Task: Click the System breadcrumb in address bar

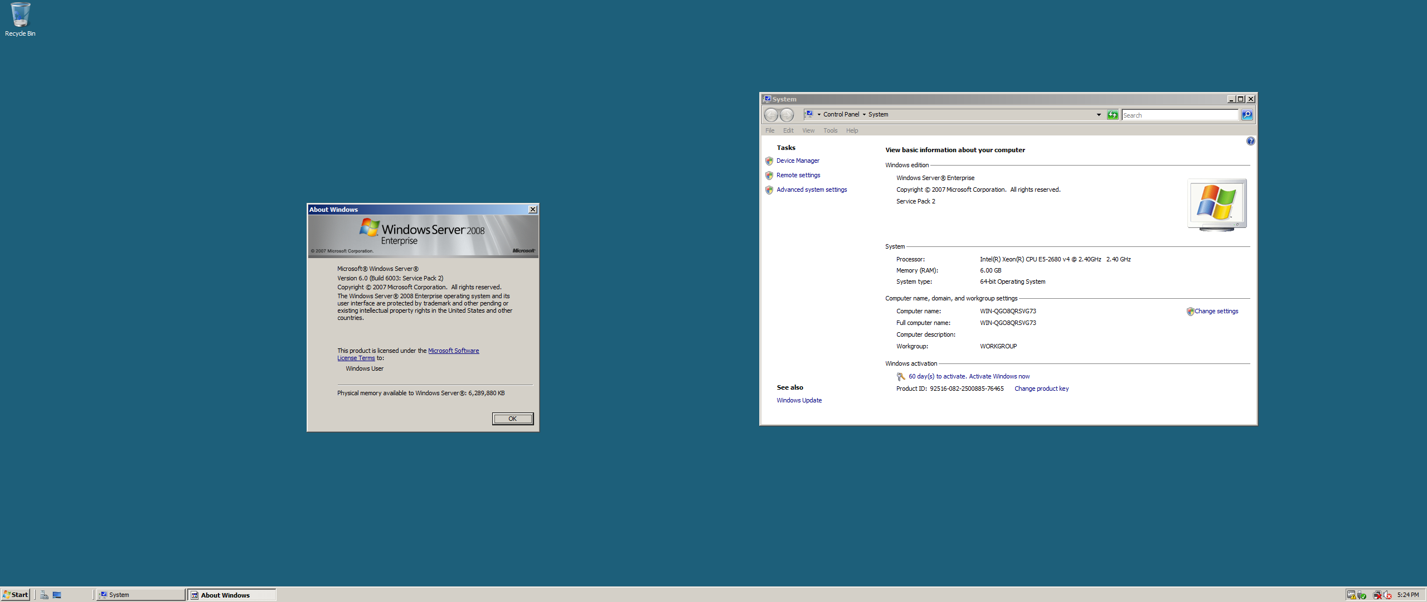Action: [x=878, y=114]
